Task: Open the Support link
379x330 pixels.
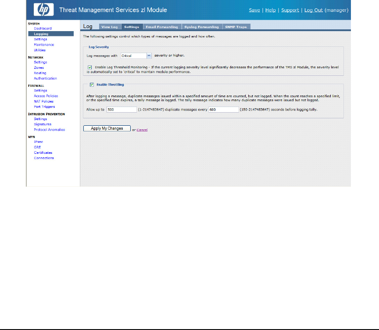Action: click(290, 10)
